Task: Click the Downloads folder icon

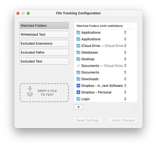Action: point(78,79)
